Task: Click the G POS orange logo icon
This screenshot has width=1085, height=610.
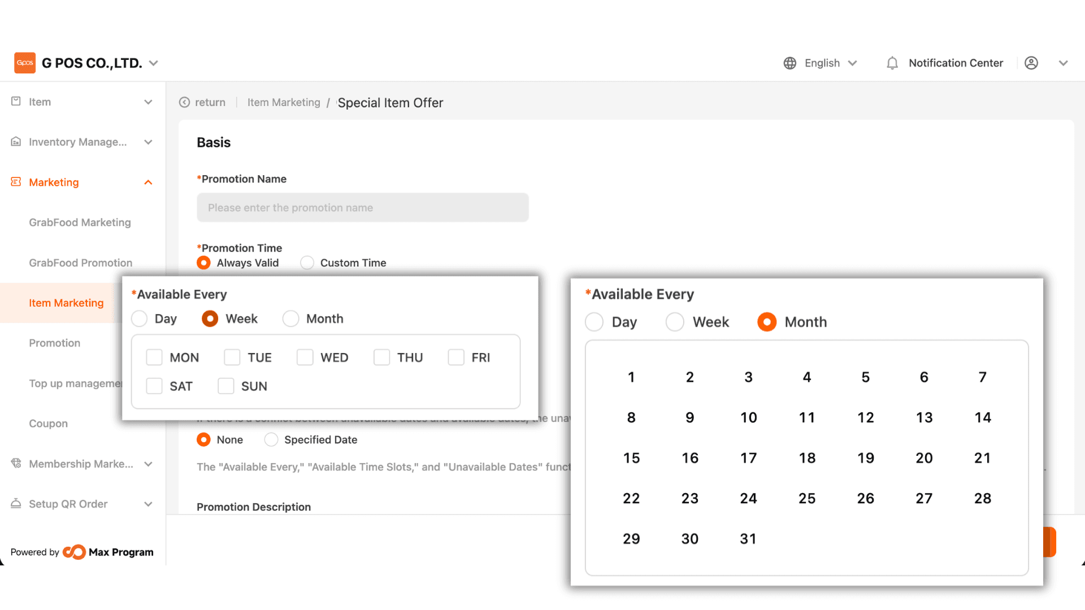Action: [25, 63]
